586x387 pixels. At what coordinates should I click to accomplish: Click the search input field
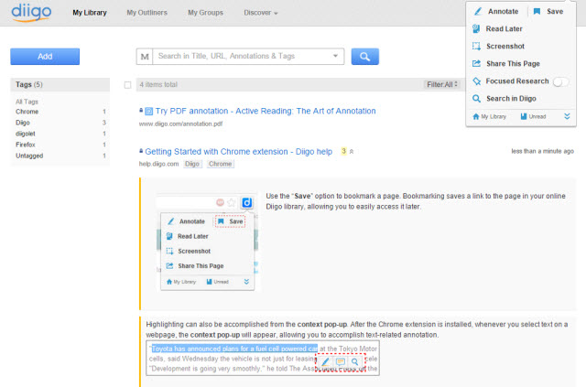[242, 57]
